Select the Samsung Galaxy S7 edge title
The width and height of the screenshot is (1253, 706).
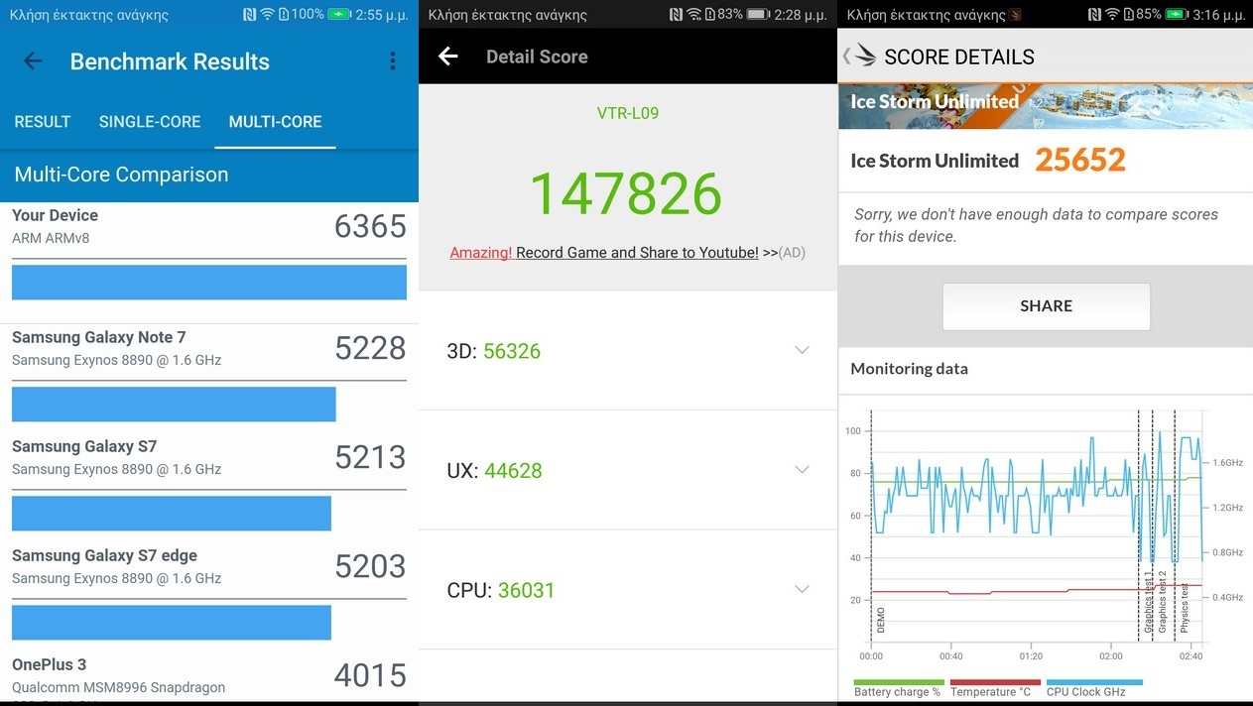coord(104,555)
